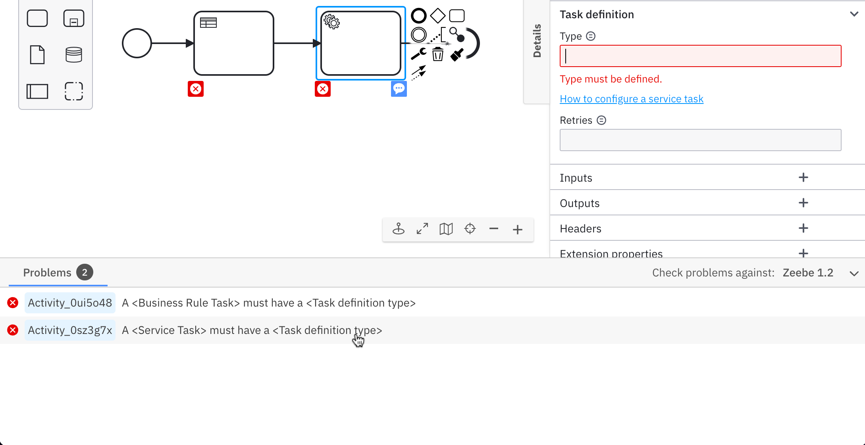
Task: Click inside the Retries input field
Action: [700, 140]
